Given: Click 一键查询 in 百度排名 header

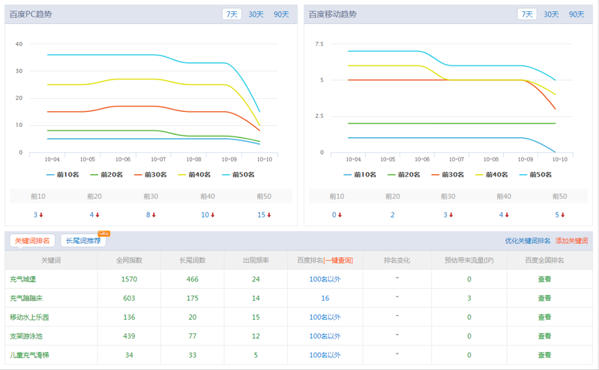Looking at the screenshot, I should tap(338, 260).
